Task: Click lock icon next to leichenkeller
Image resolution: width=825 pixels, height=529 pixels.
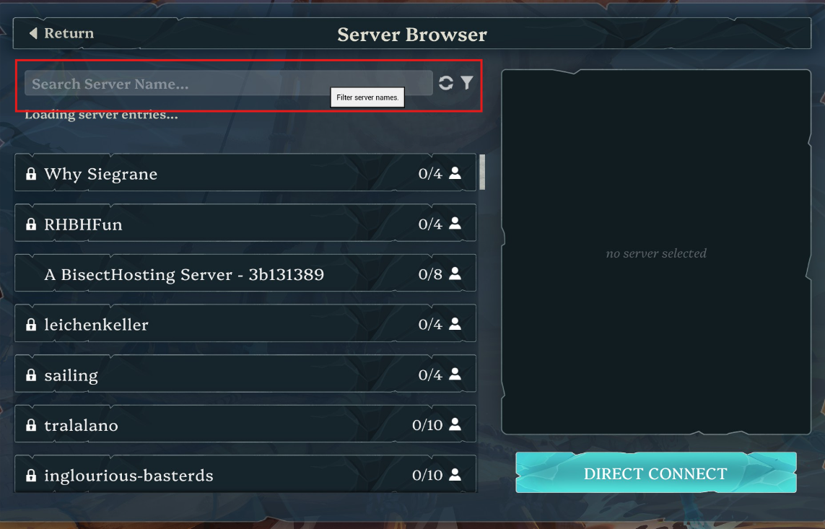Action: tap(31, 325)
